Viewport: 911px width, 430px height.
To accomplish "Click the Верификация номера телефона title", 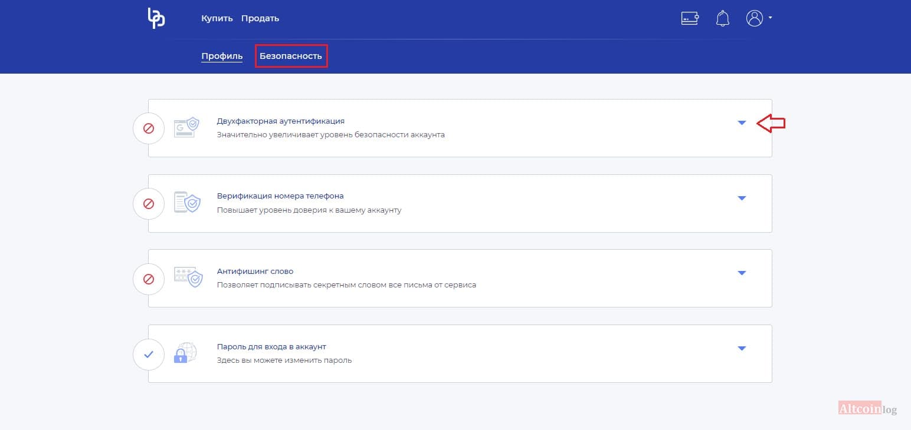I will [x=280, y=196].
